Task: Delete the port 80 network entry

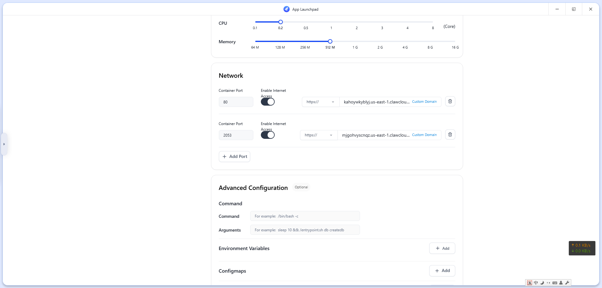Action: point(450,101)
